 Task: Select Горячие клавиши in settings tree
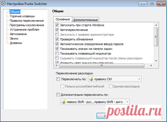22,16
